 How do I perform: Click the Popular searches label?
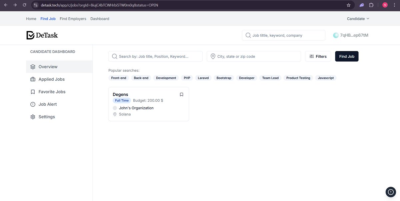(x=124, y=71)
